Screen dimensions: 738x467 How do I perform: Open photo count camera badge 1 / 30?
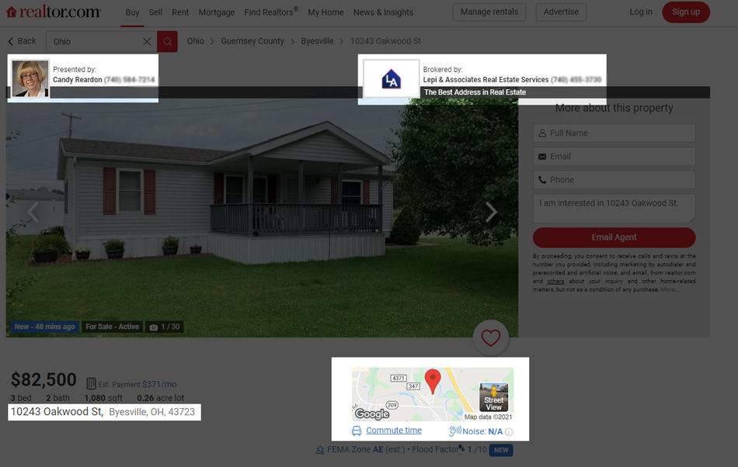click(164, 327)
